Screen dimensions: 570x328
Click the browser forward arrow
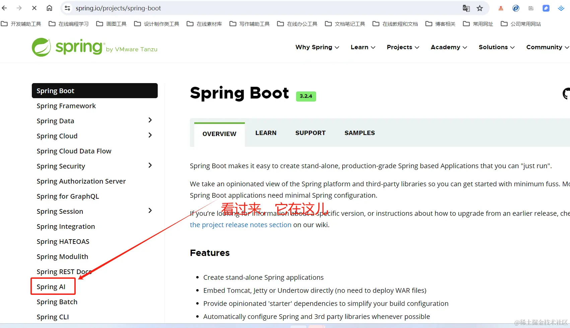pyautogui.click(x=19, y=8)
